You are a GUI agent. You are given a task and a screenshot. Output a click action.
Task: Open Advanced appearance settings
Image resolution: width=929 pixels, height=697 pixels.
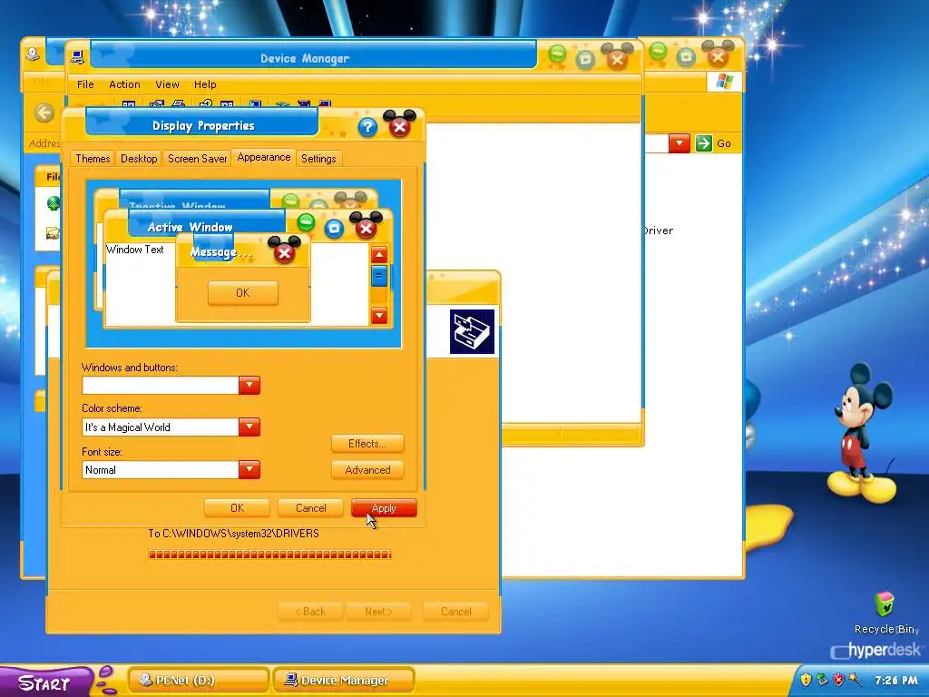[367, 470]
